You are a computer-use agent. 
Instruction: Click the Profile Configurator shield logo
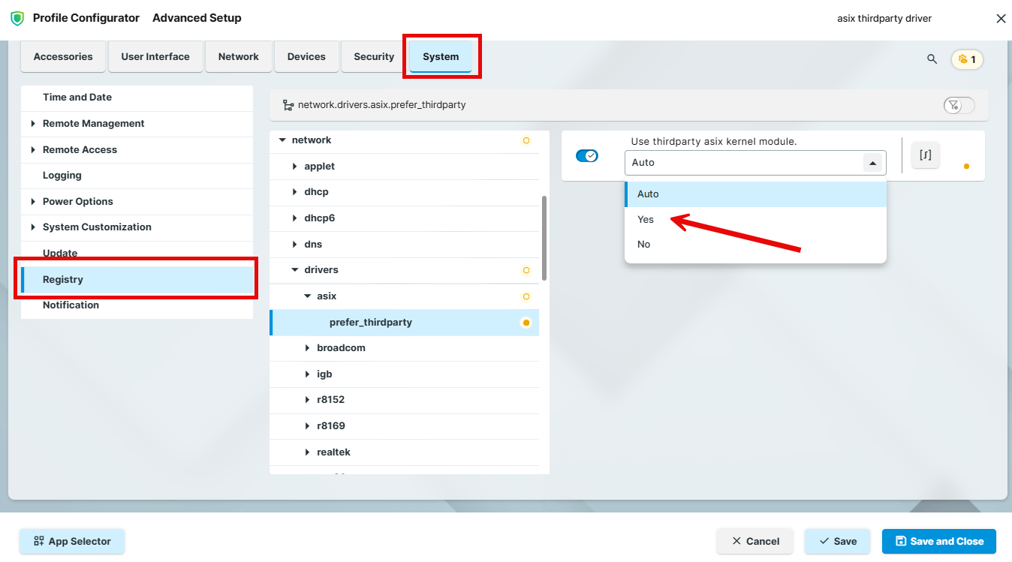17,18
